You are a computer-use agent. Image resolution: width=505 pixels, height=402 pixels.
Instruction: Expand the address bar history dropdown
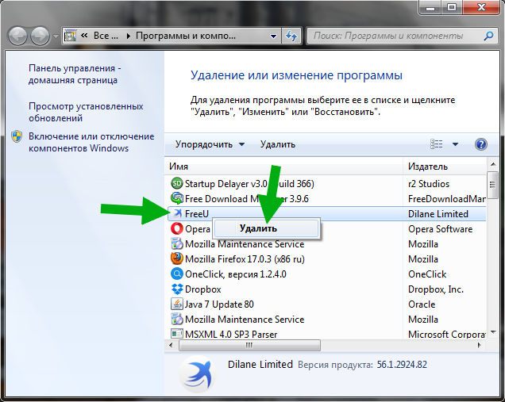click(273, 36)
